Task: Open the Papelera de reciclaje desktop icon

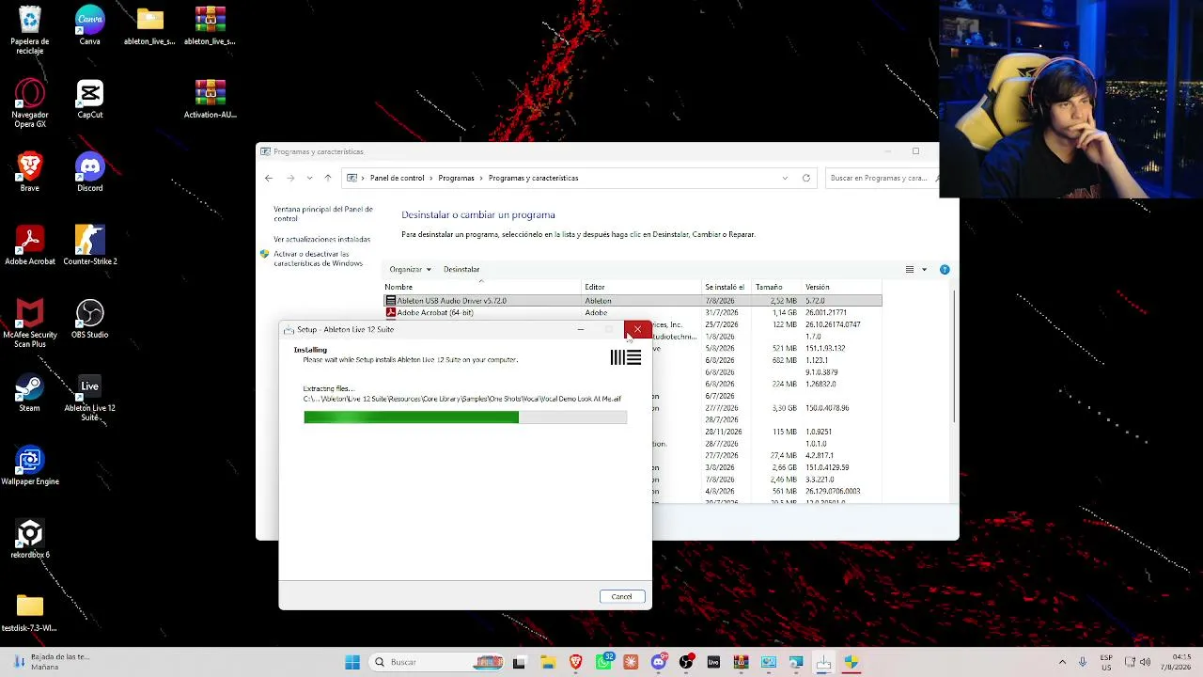Action: pyautogui.click(x=30, y=29)
